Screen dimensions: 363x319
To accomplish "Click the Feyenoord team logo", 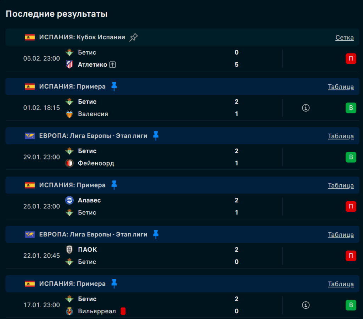I will (x=69, y=163).
